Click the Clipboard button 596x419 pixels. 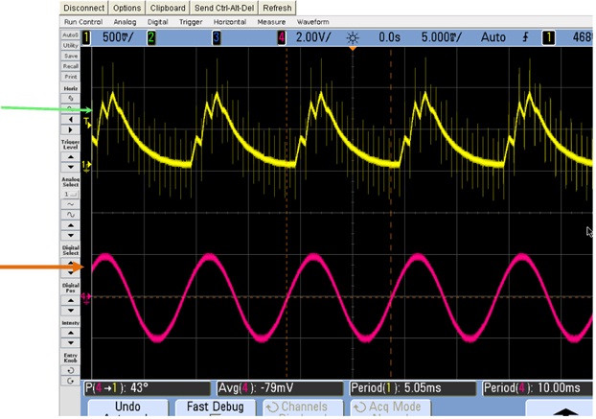[168, 8]
